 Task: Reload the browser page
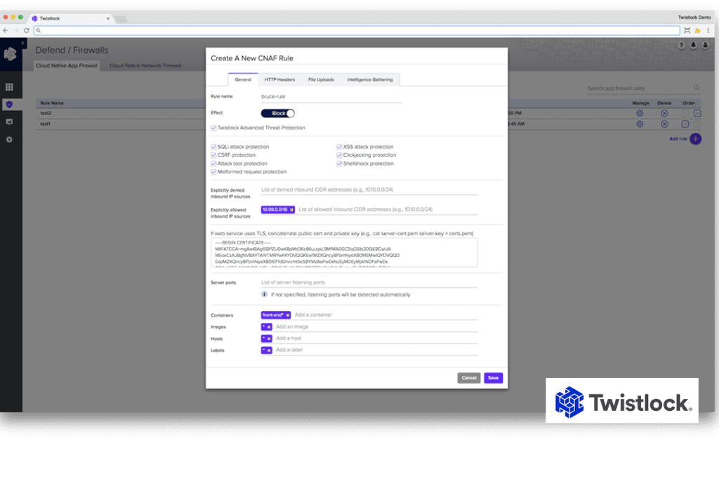[x=26, y=31]
